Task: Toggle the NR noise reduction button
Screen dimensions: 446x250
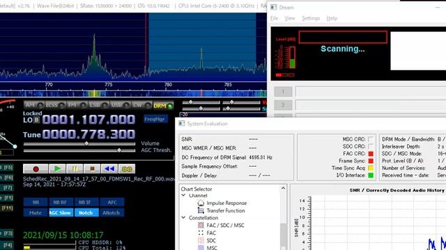Action: 36,202
